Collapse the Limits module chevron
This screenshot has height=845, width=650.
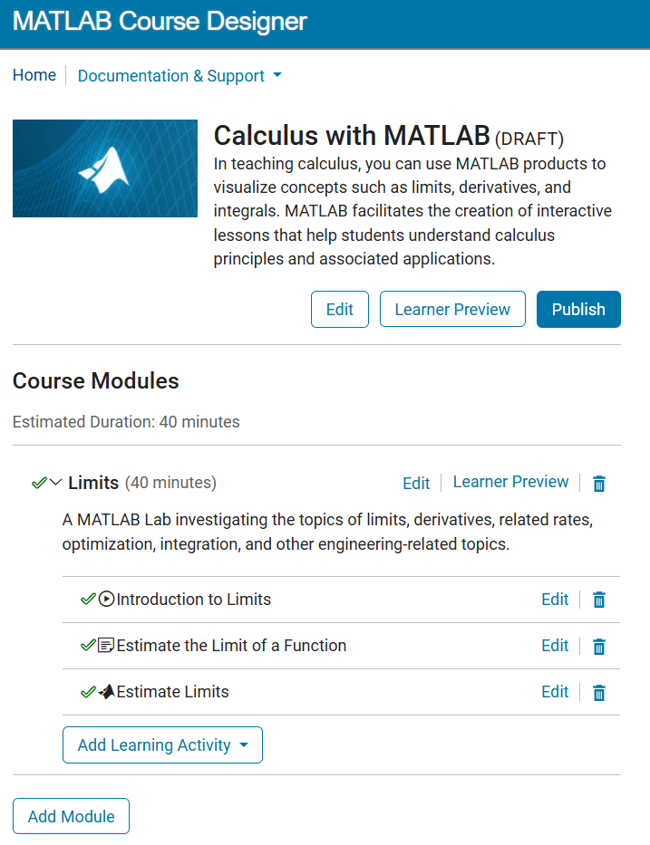(55, 483)
